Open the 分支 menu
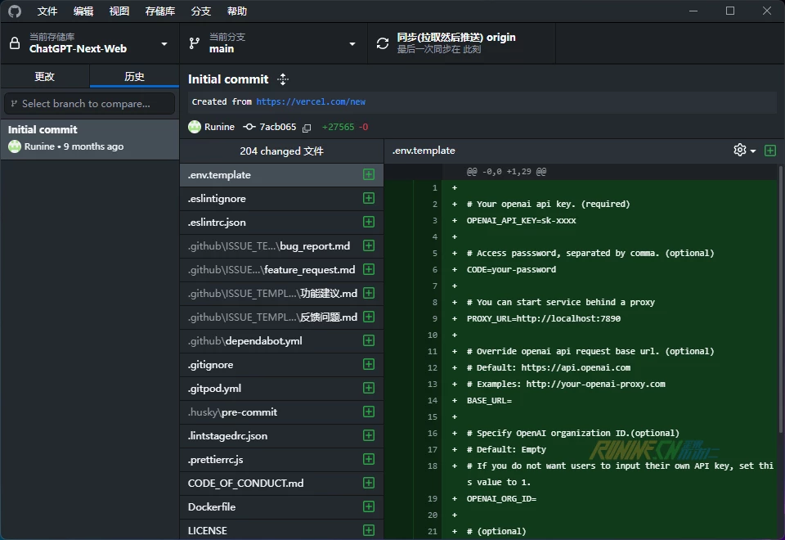The width and height of the screenshot is (785, 540). pos(201,11)
